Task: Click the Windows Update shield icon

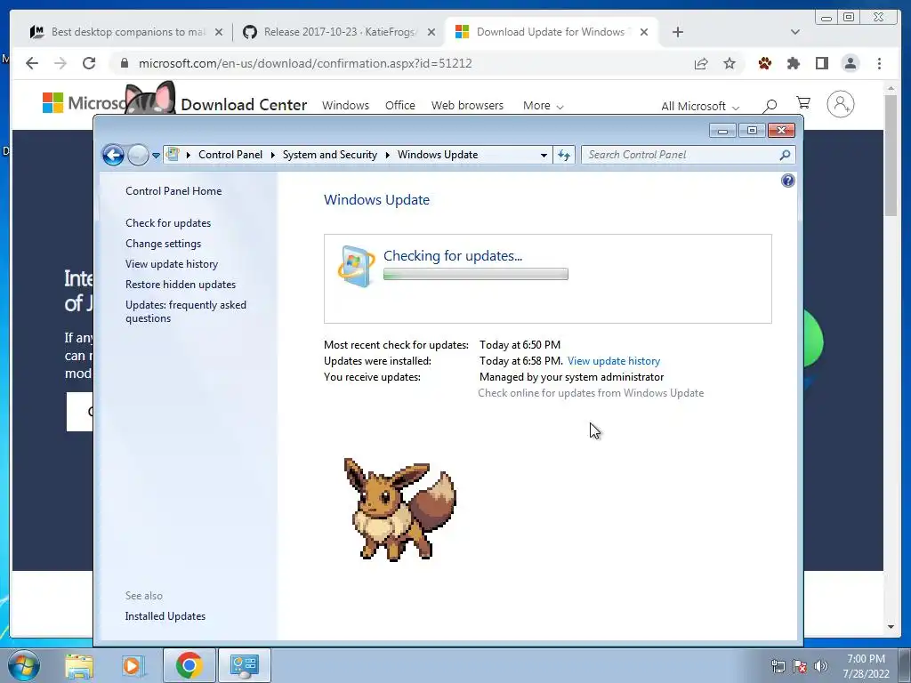Action: (356, 267)
